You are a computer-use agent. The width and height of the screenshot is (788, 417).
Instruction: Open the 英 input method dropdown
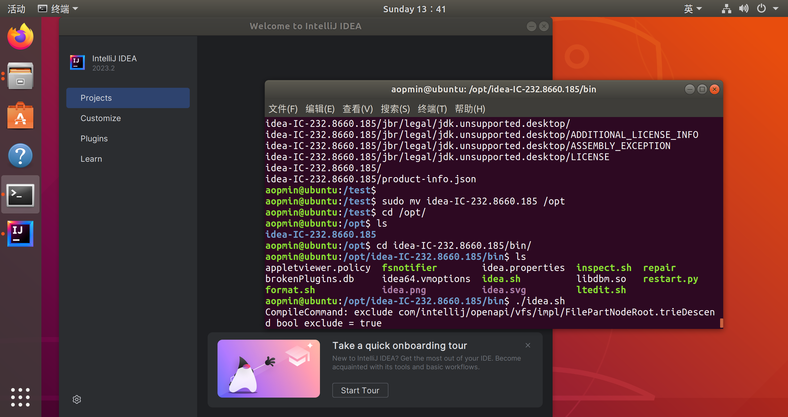[693, 9]
